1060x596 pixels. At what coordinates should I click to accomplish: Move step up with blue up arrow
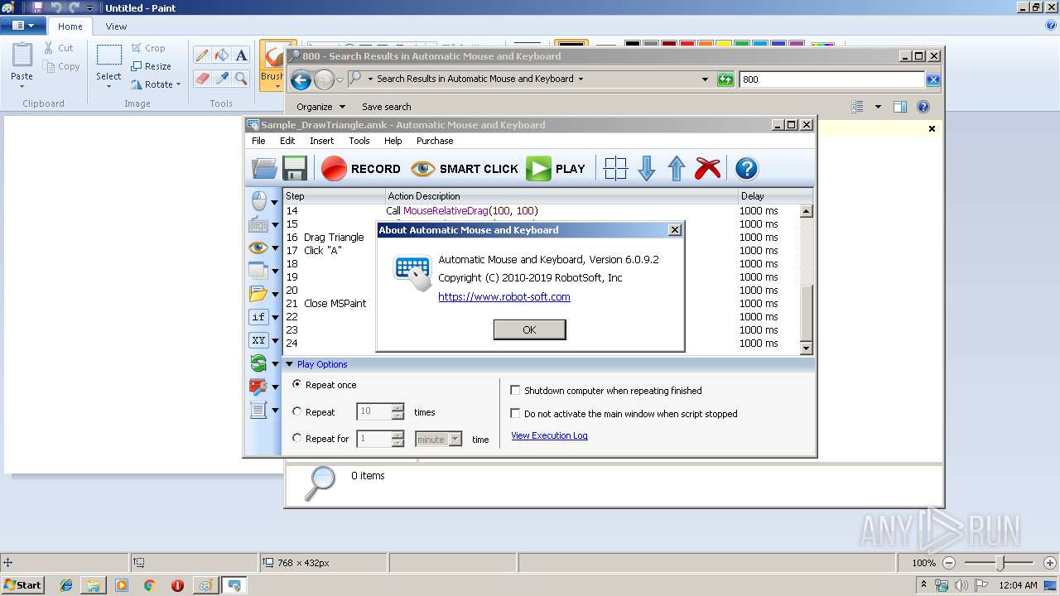677,168
